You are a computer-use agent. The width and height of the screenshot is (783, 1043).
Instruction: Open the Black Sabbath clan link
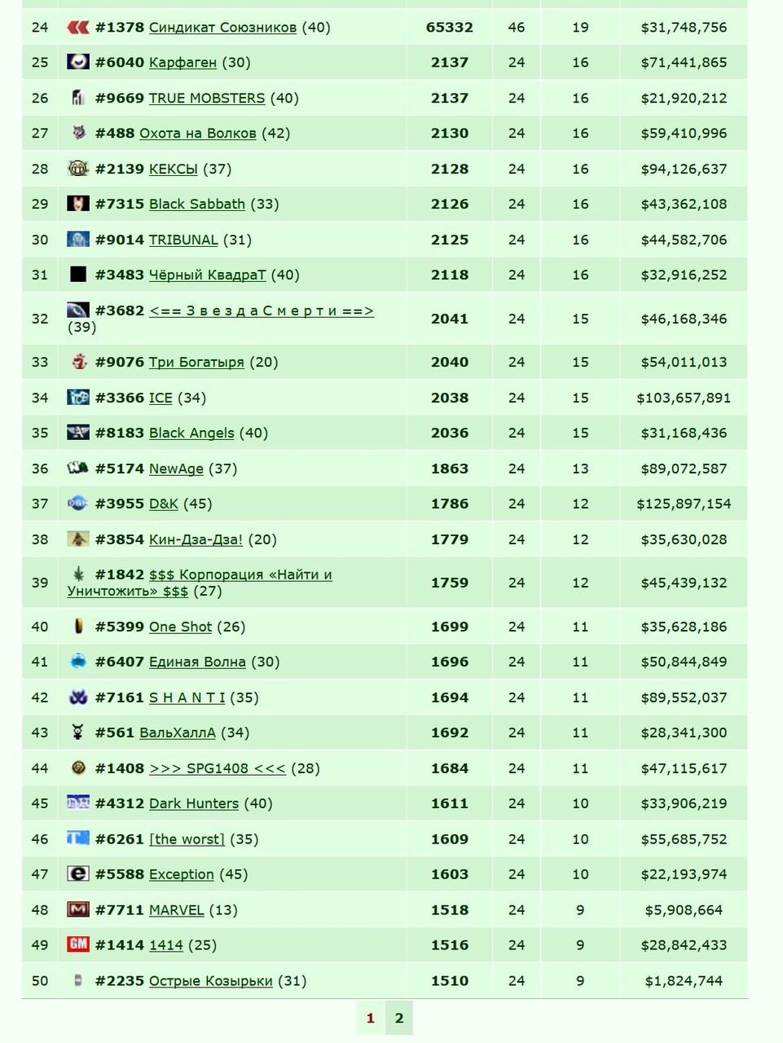(x=197, y=204)
